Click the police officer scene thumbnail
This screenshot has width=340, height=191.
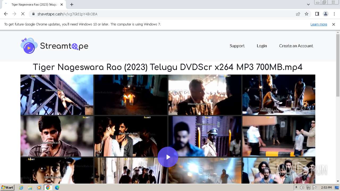click(205, 136)
